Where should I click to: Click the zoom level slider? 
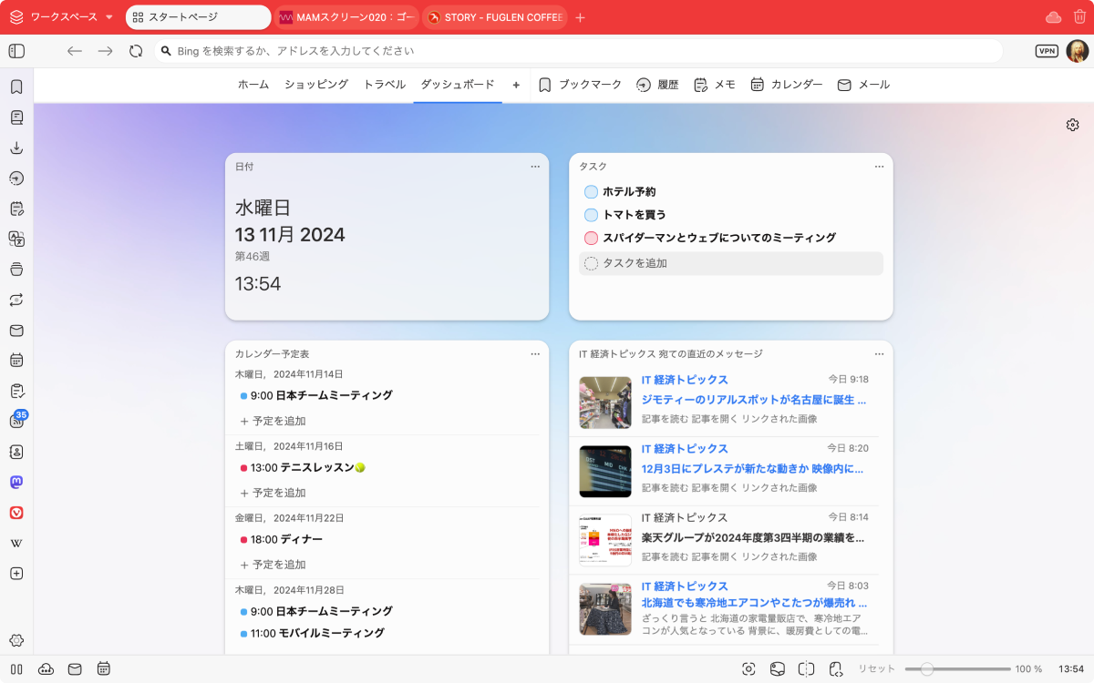pyautogui.click(x=926, y=669)
